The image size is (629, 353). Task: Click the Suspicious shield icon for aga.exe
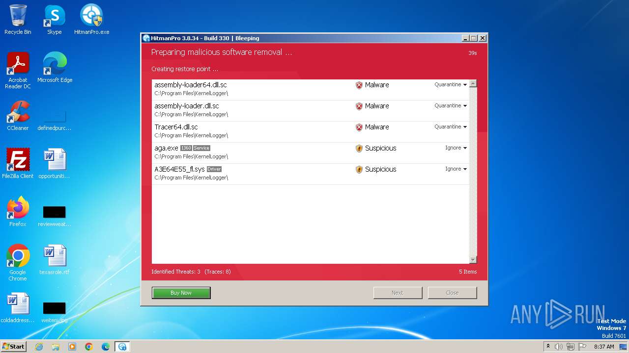(x=359, y=149)
